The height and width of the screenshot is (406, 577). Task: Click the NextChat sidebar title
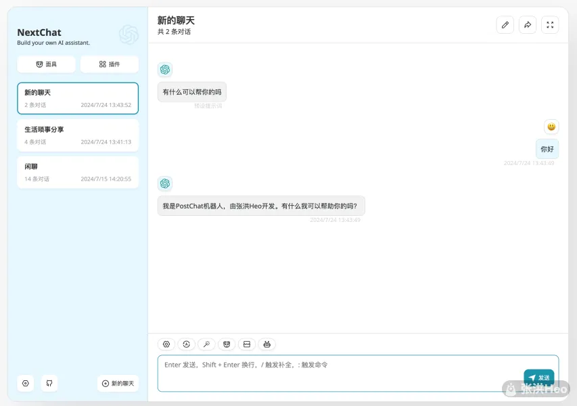point(39,32)
